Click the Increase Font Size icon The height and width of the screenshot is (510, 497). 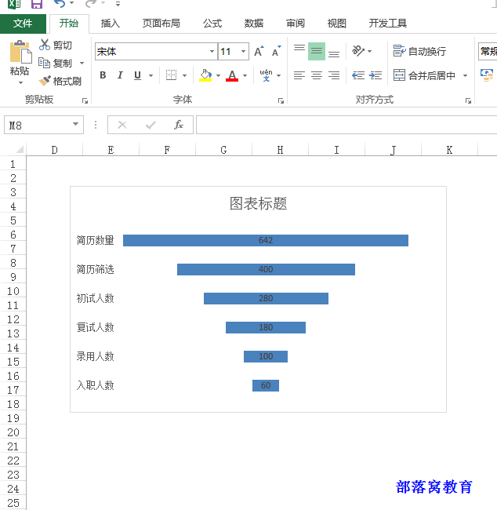pos(259,51)
